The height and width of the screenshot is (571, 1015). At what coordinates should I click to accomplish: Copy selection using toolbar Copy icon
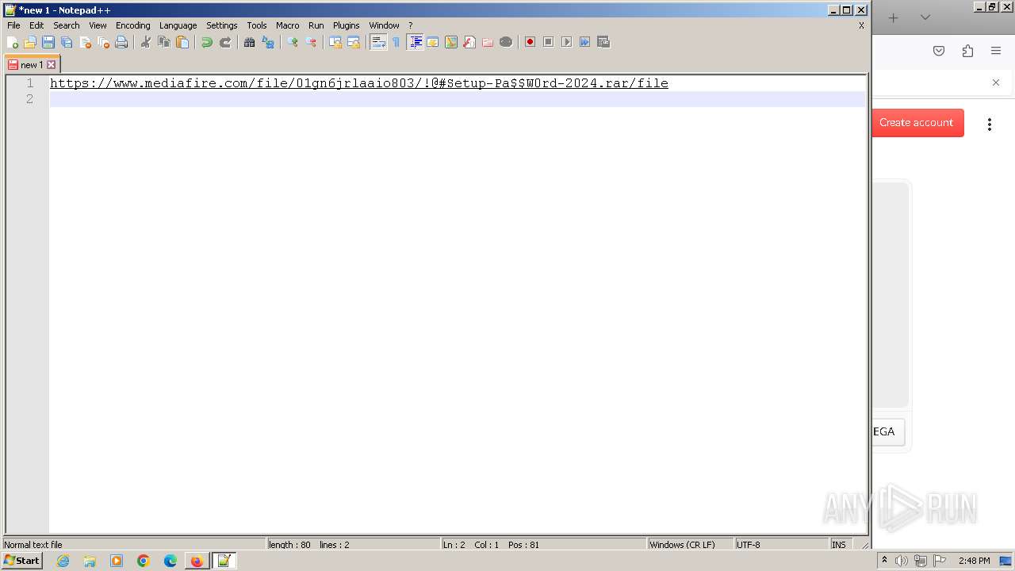pos(164,42)
